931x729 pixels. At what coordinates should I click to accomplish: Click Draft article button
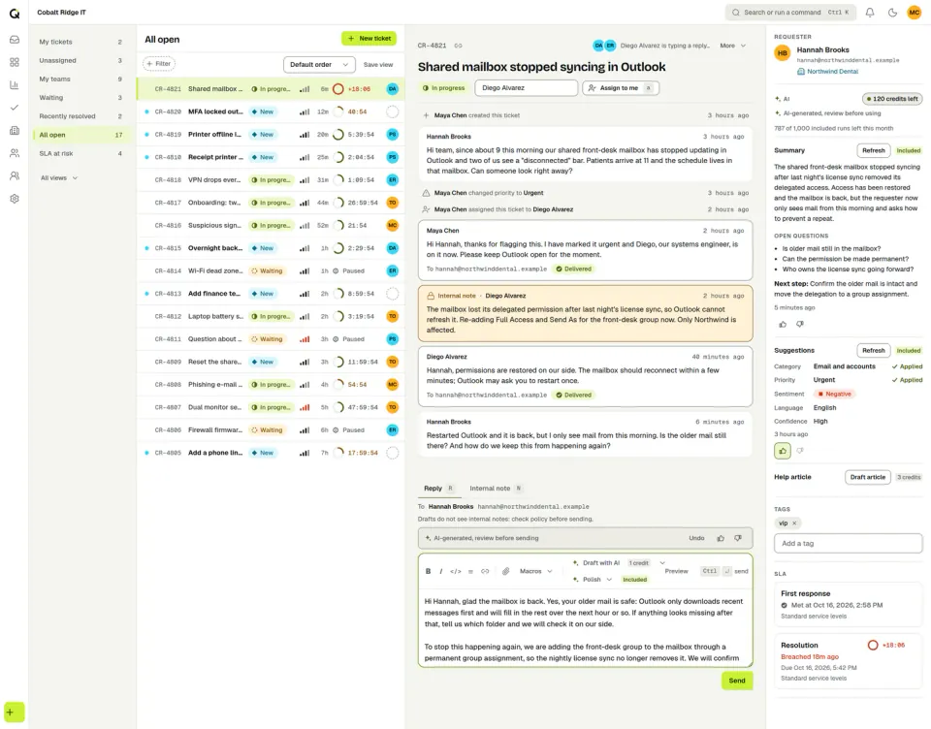click(867, 477)
